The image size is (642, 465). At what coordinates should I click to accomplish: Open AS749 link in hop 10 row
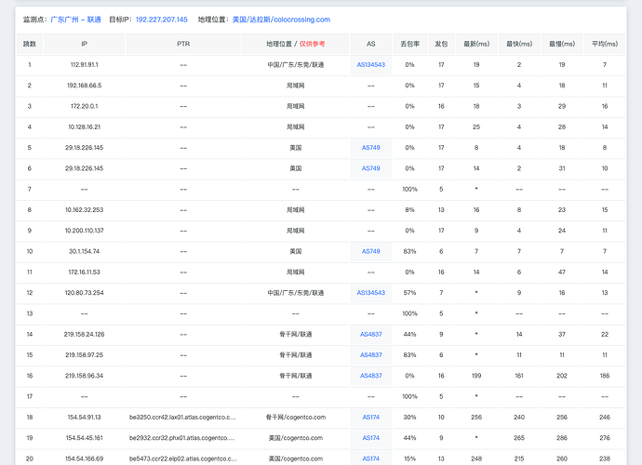click(x=371, y=251)
